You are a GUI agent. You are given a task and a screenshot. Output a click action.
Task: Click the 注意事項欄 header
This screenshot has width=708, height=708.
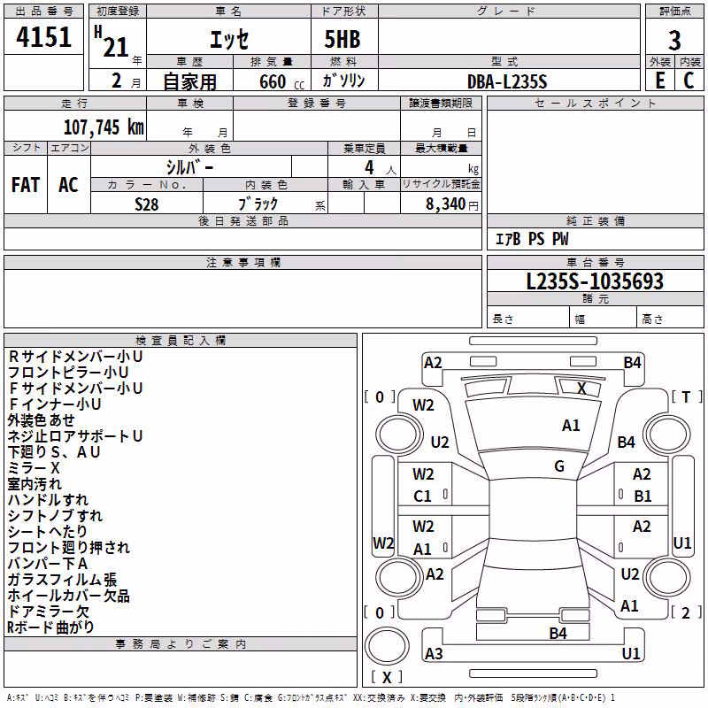tap(242, 262)
